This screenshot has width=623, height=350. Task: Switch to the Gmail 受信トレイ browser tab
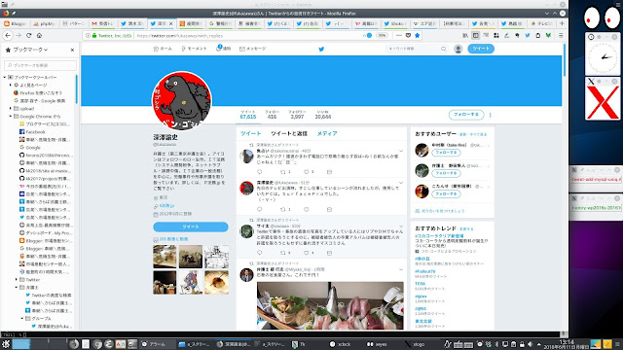click(103, 23)
